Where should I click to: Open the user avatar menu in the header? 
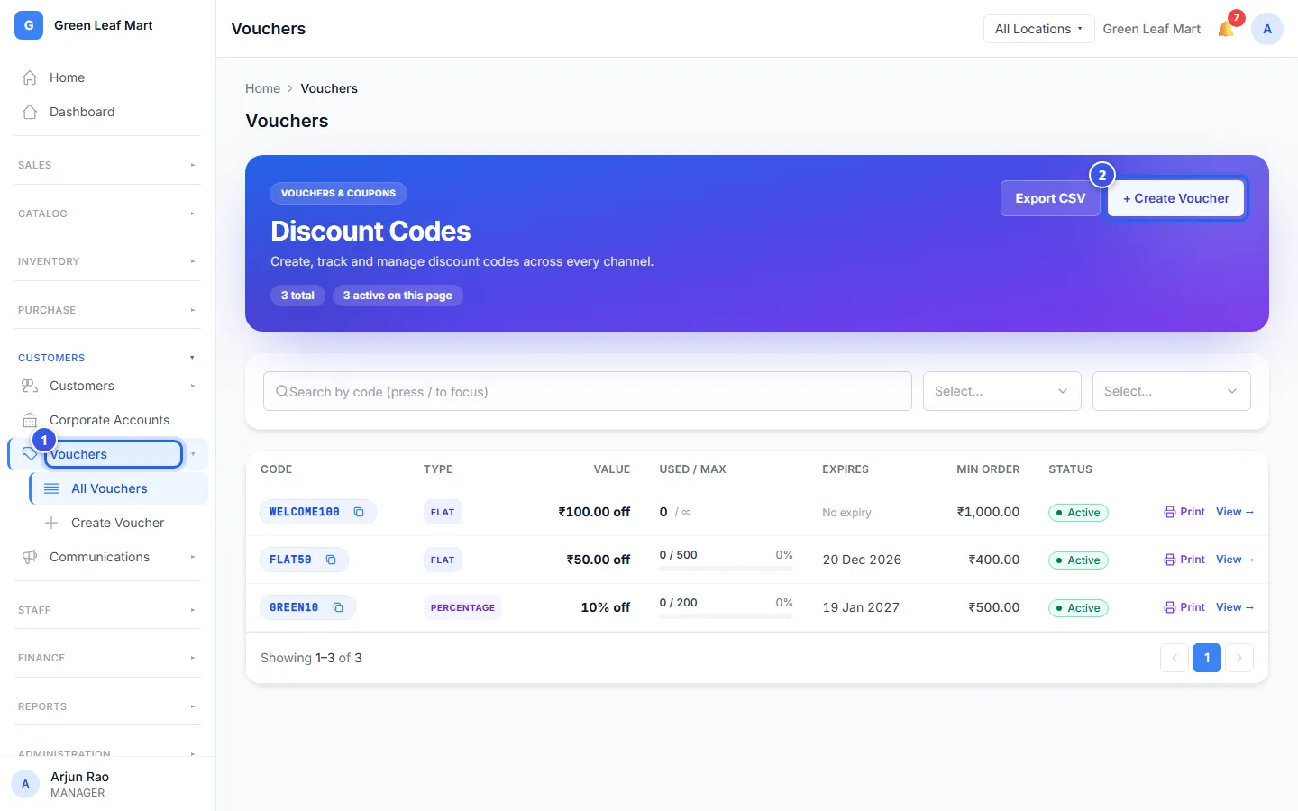pyautogui.click(x=1267, y=29)
